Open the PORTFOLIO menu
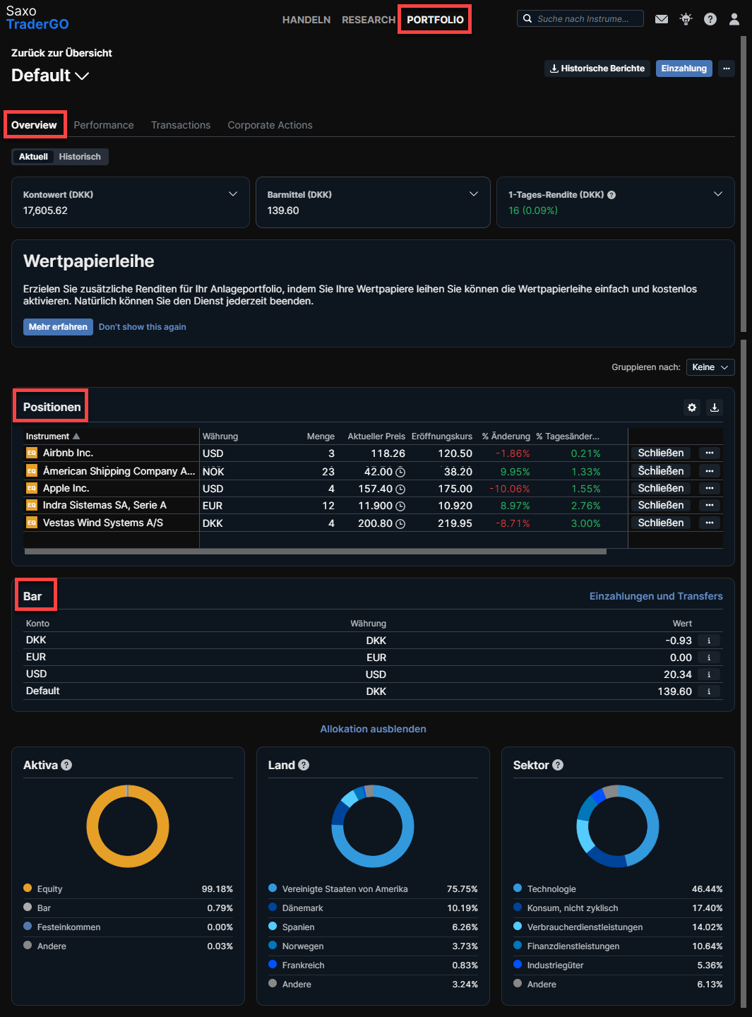The image size is (752, 1017). click(435, 20)
